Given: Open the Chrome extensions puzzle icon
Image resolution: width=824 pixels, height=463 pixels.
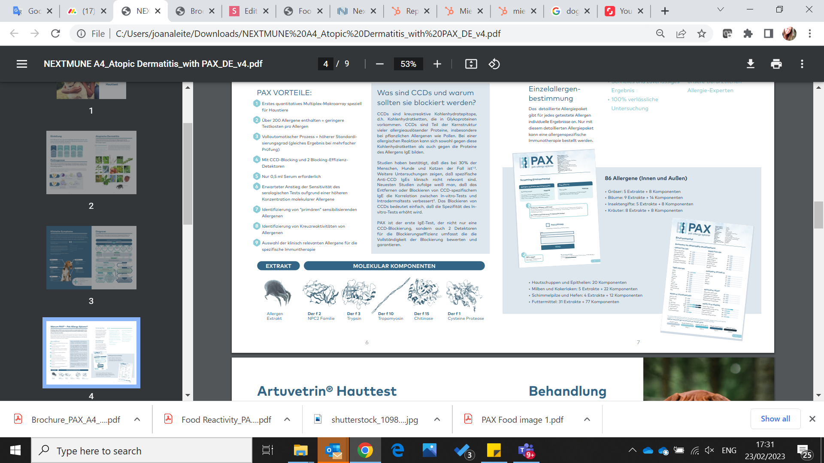Looking at the screenshot, I should 748,33.
